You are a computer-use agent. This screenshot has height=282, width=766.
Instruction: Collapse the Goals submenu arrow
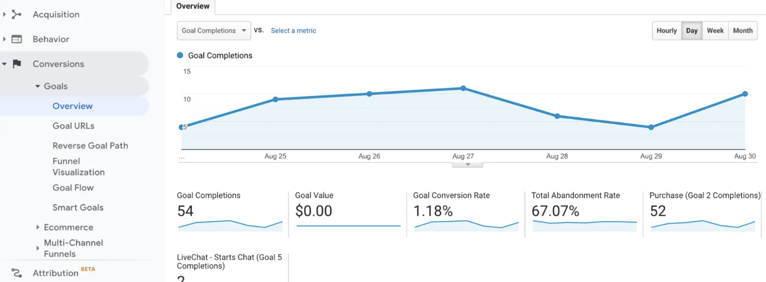tap(37, 86)
